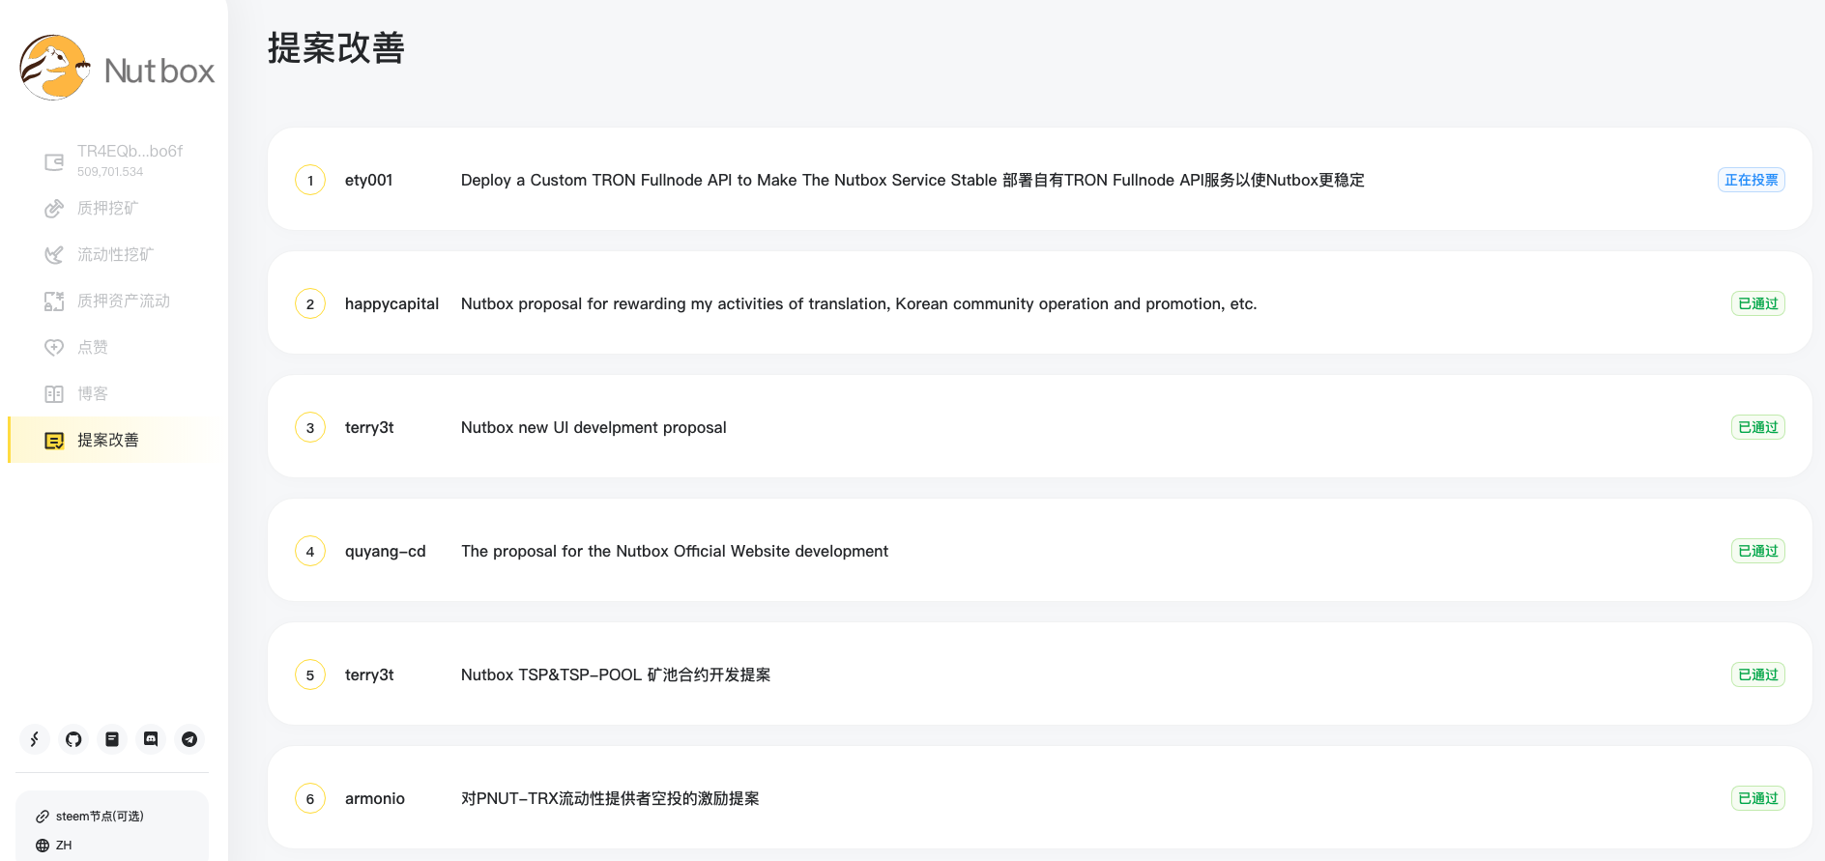
Task: Click the wallet balance 509,701.534
Action: coord(110,172)
